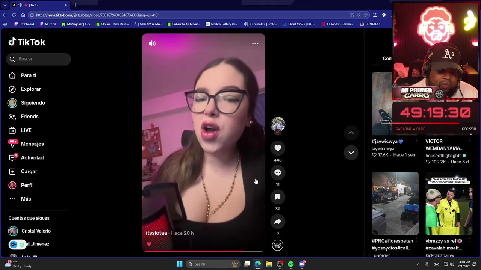
Task: Open a new browser tab
Action: coord(75,5)
